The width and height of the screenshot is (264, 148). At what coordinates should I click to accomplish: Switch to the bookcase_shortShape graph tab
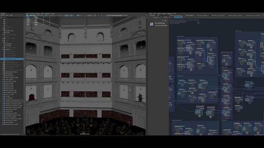pos(202,15)
